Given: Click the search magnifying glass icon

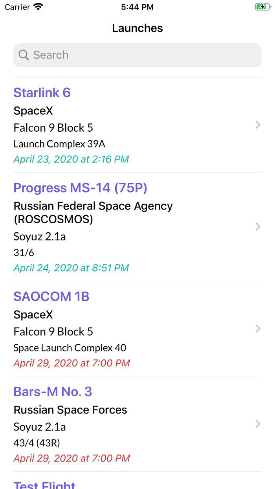Looking at the screenshot, I should click(x=24, y=55).
